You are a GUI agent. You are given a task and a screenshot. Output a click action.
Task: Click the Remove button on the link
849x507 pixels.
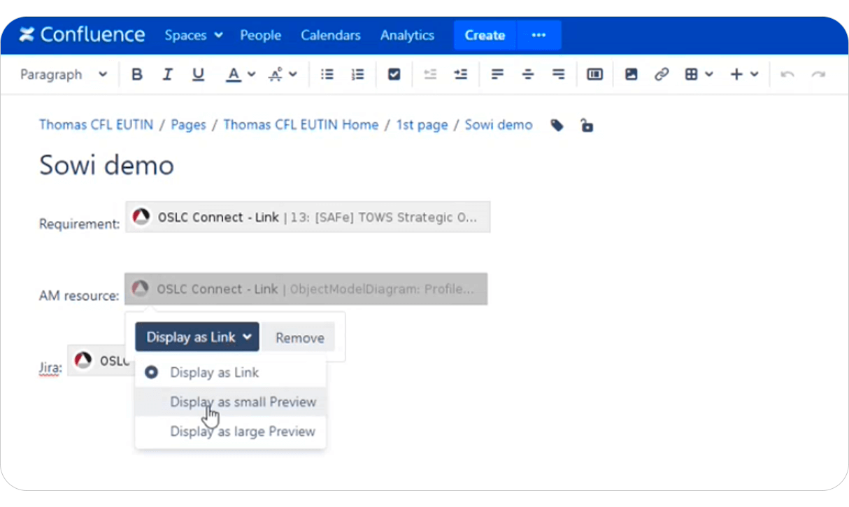coord(299,337)
